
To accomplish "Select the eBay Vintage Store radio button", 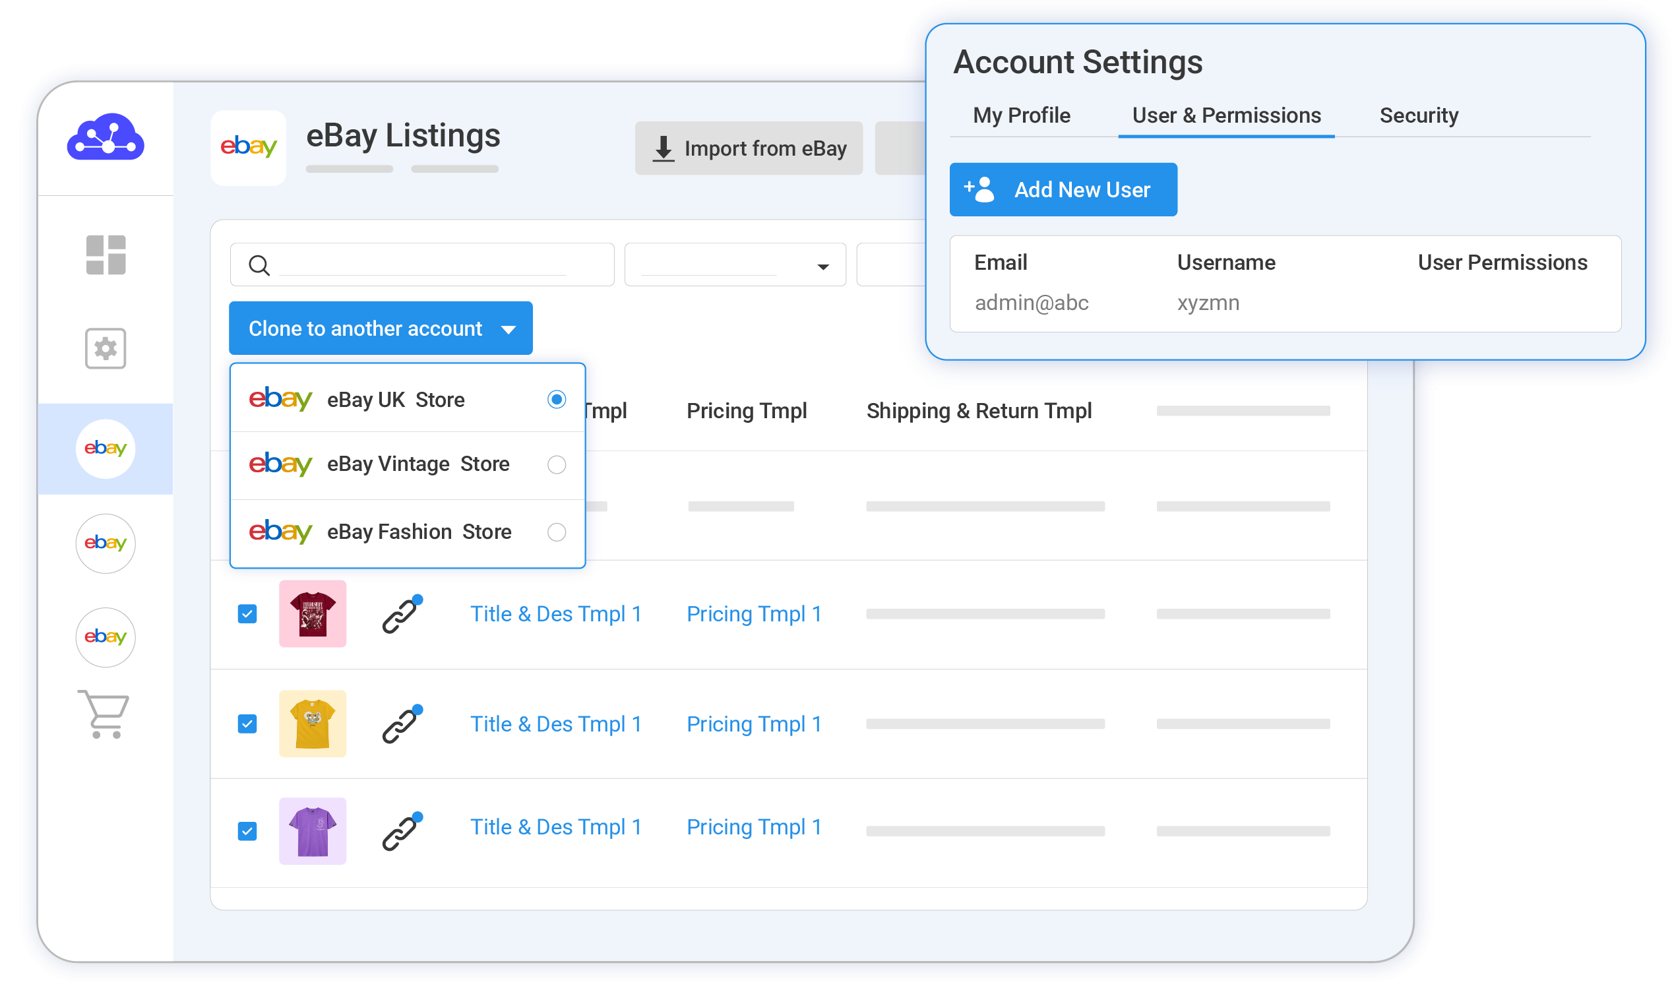I will coord(557,465).
